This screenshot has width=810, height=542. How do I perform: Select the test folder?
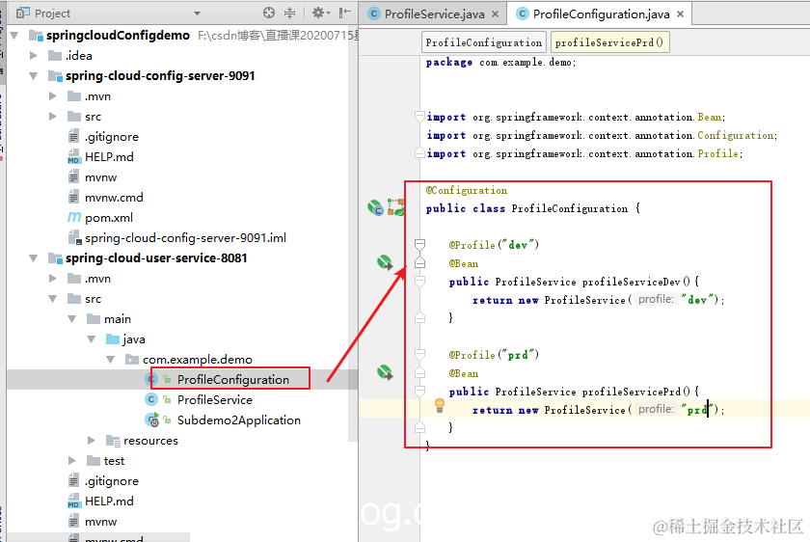tap(114, 460)
